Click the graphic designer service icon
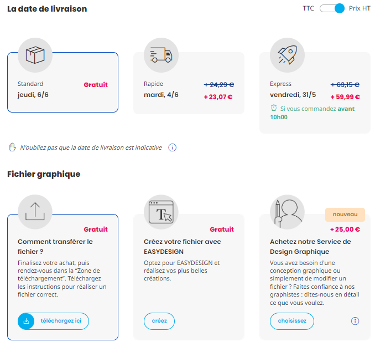 (x=287, y=212)
